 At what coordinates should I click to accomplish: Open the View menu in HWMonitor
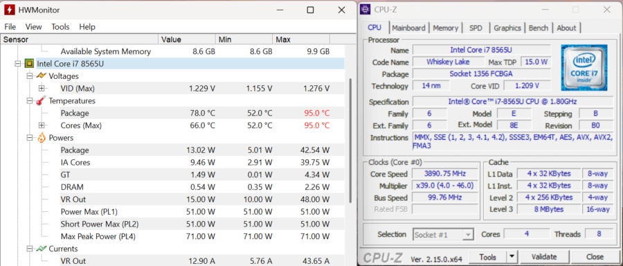point(33,27)
